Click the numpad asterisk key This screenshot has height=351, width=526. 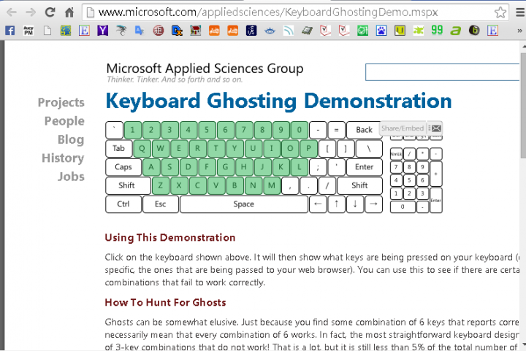(423, 154)
